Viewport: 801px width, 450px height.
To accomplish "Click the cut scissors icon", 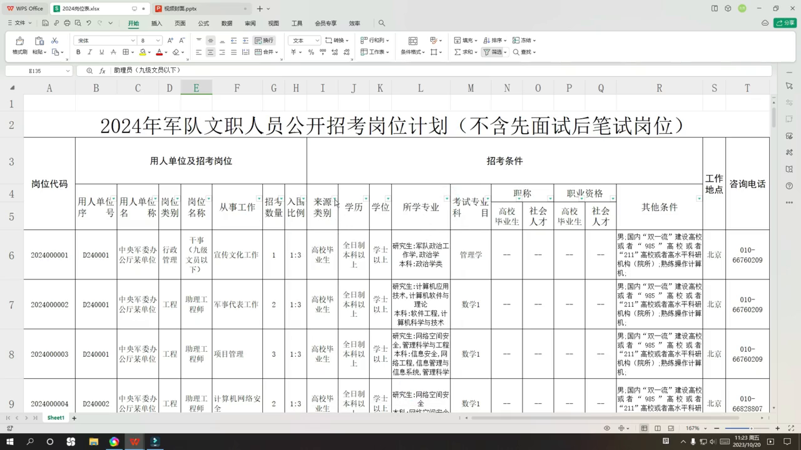I will pyautogui.click(x=54, y=40).
